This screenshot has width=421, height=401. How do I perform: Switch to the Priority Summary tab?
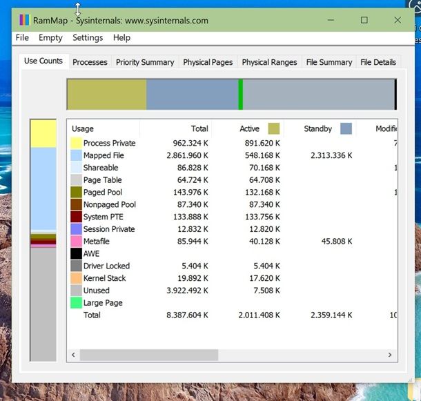145,62
